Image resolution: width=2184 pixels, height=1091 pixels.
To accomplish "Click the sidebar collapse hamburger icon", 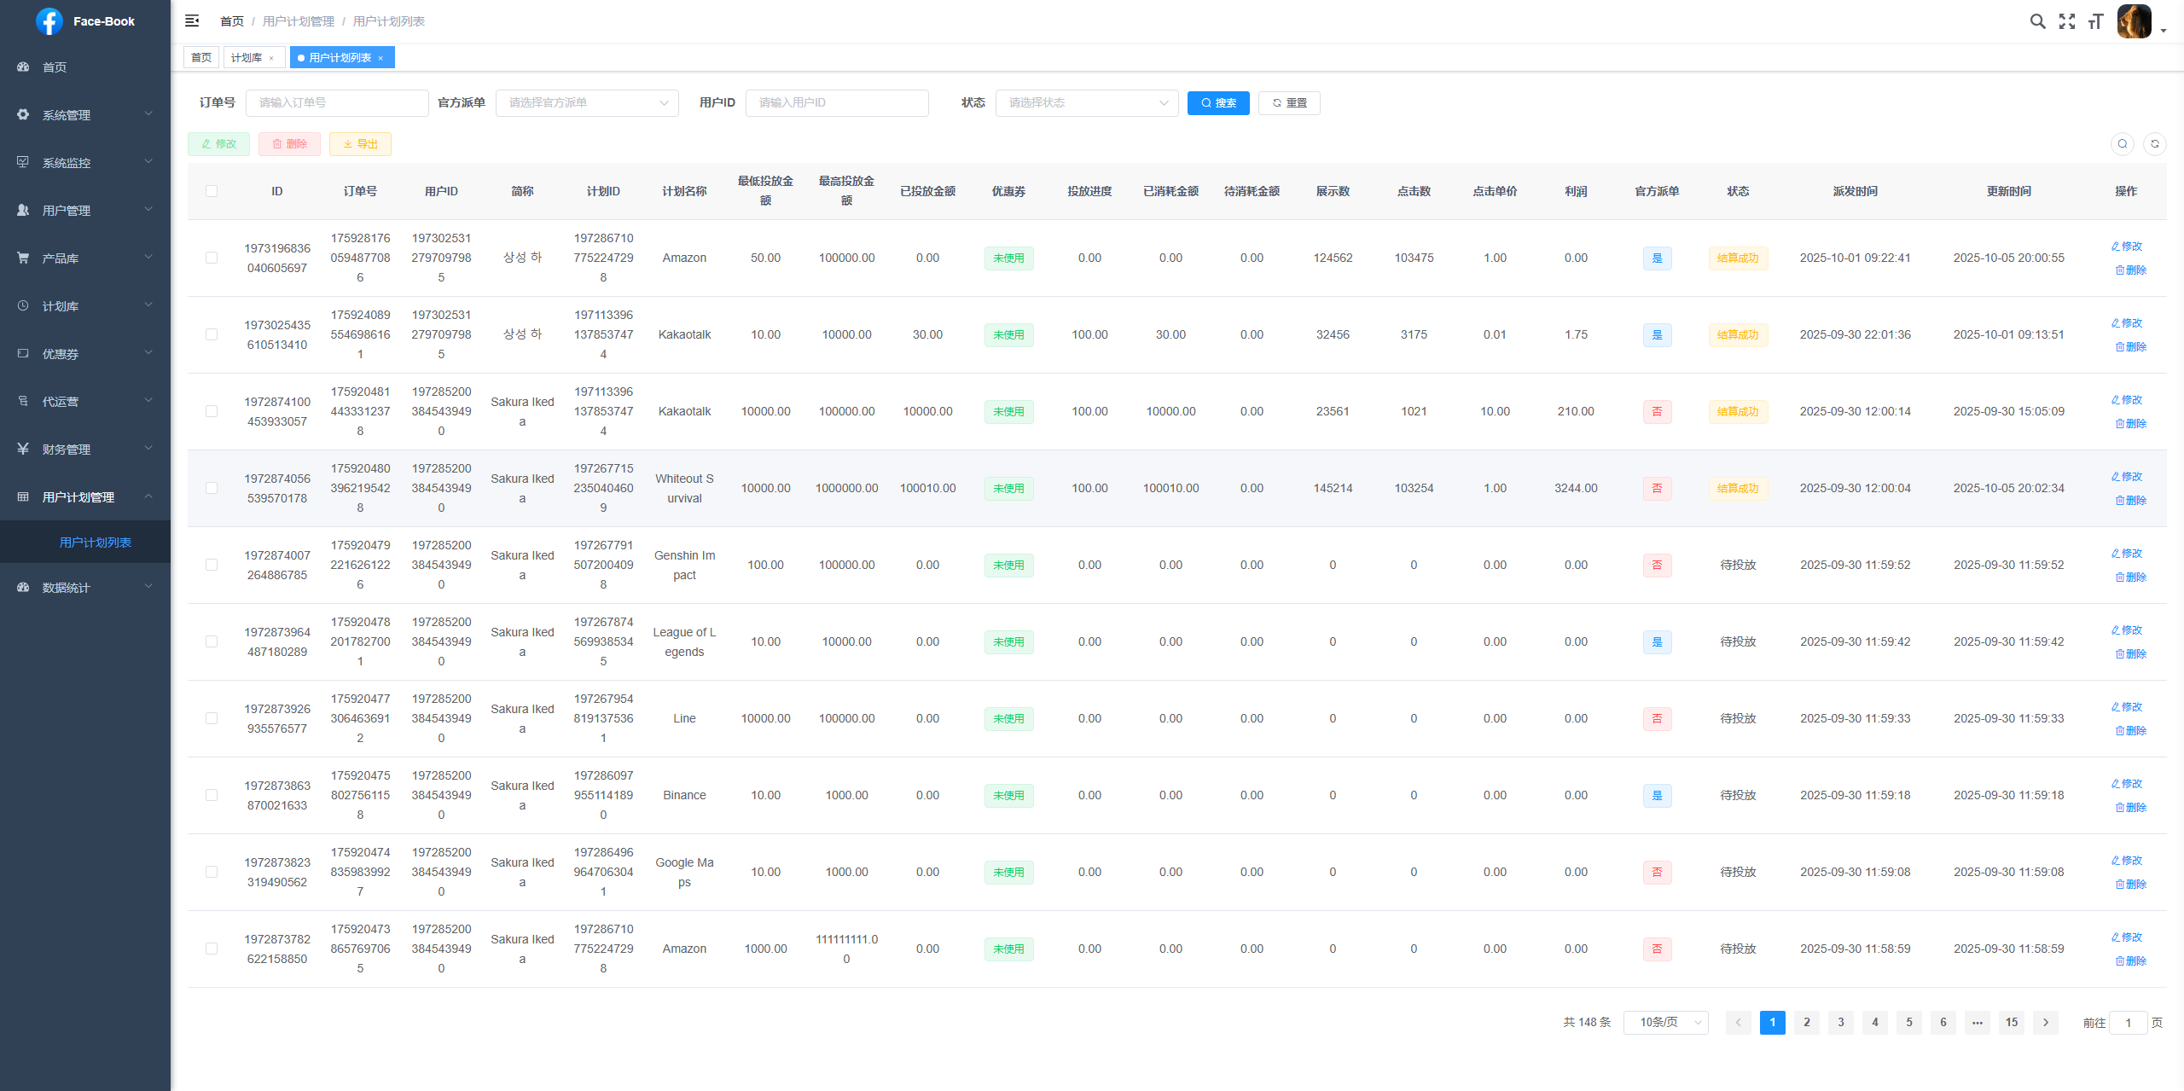I will (x=192, y=20).
